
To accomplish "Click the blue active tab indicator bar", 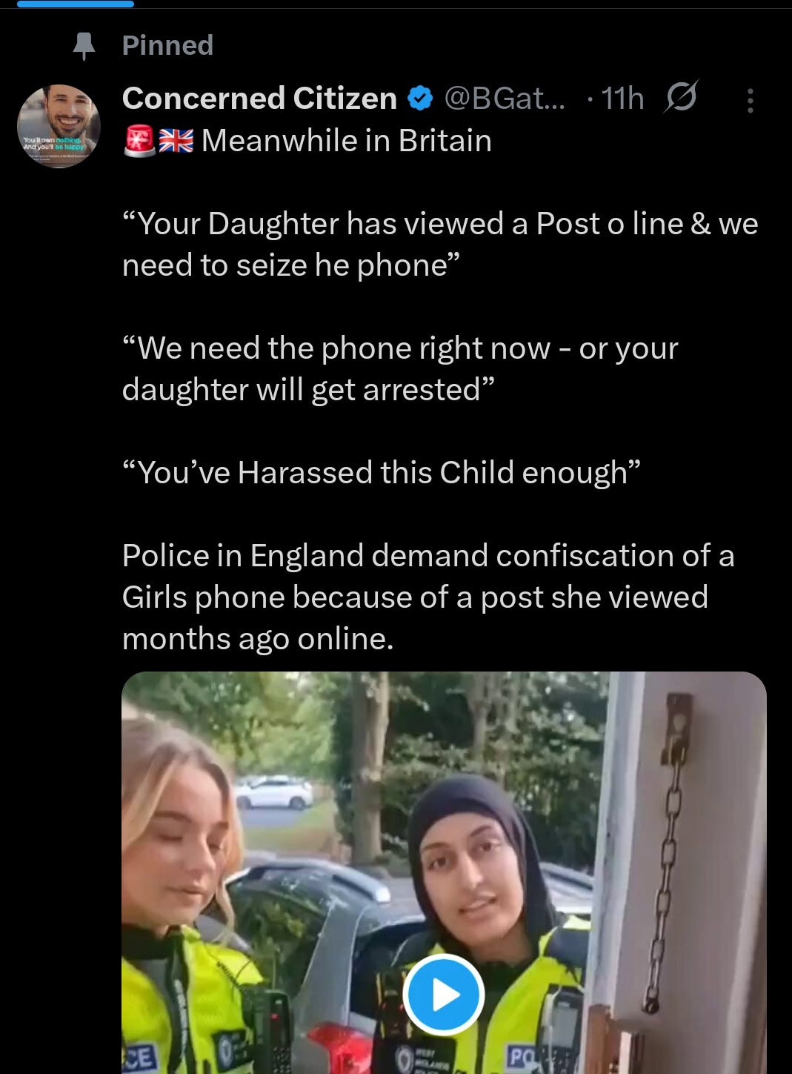I will [x=76, y=4].
